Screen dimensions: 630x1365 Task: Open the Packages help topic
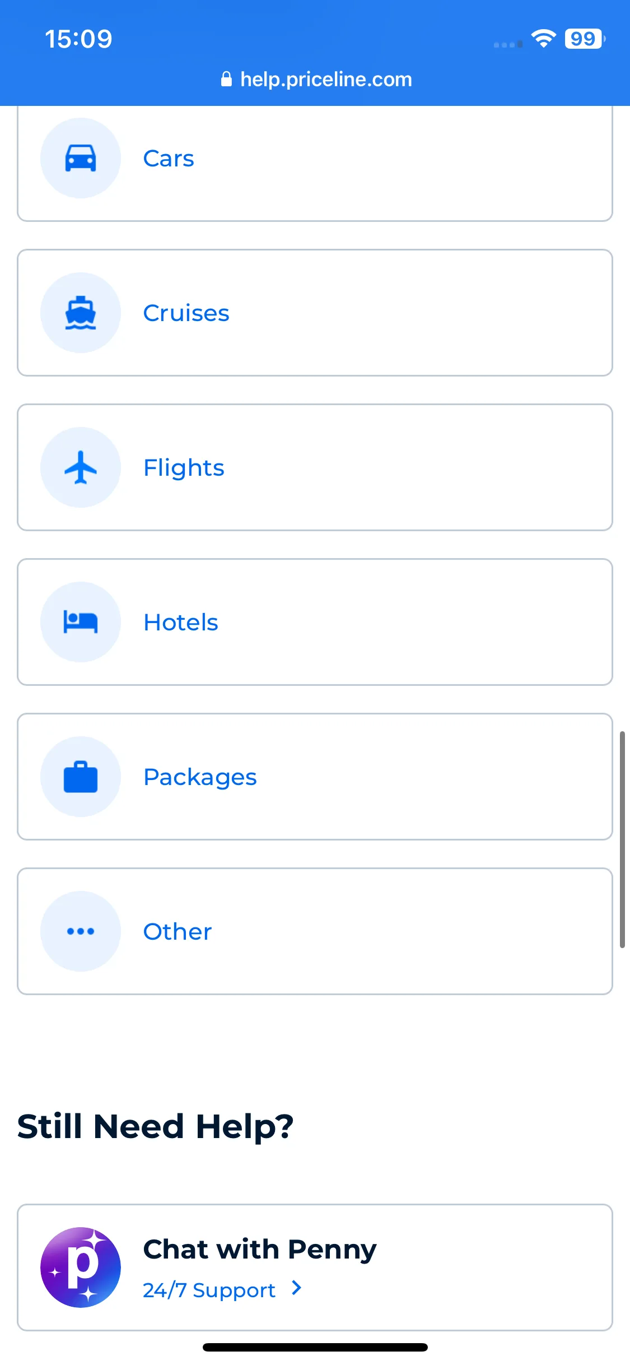[315, 777]
